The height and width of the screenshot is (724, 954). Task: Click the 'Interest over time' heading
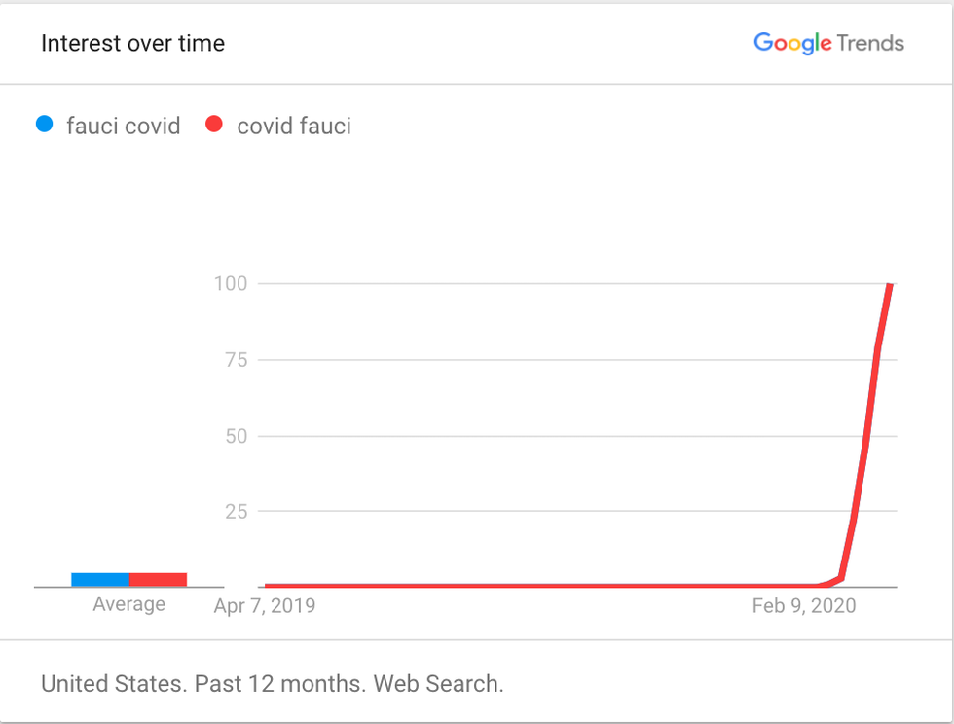[132, 43]
